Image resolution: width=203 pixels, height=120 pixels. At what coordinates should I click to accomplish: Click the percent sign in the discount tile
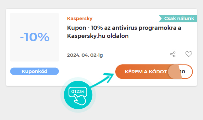coord(44,37)
